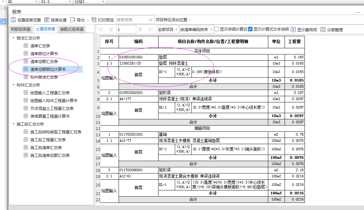Viewport: 364px width, 210px height.
Task: Click the 显示费用项 icon
Action: 293,29
